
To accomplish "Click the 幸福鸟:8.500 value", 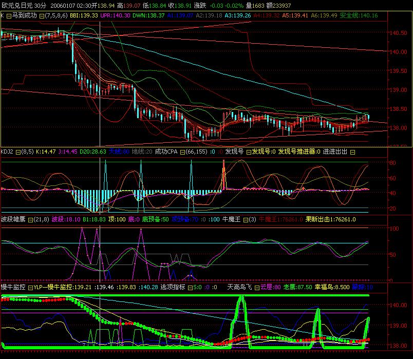I will [332, 287].
